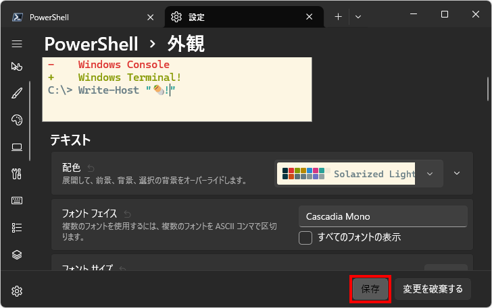492x308 pixels.
Task: Enable すべてのフォントの表示 checkbox
Action: point(305,238)
